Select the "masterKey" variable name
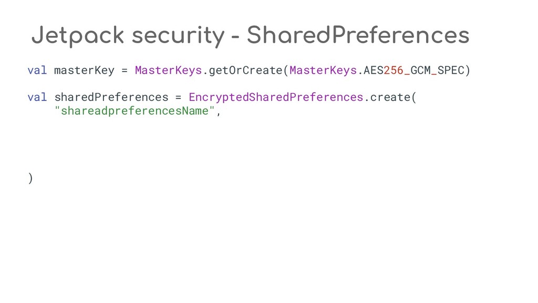This screenshot has height=303, width=538. pos(84,70)
